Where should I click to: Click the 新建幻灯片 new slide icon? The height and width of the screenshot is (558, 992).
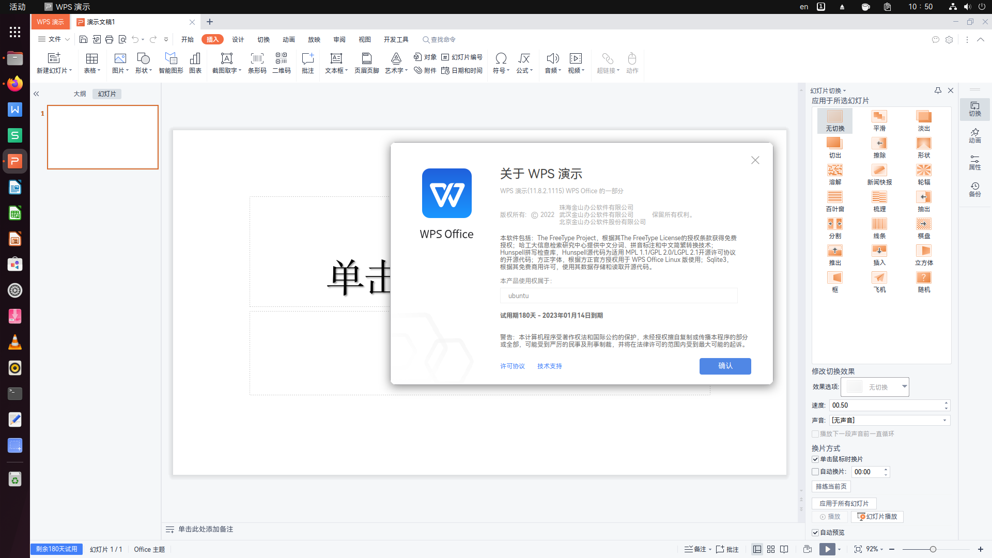tap(54, 58)
